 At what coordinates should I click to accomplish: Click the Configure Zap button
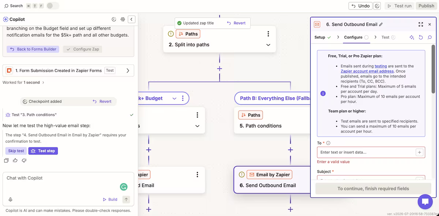82,49
